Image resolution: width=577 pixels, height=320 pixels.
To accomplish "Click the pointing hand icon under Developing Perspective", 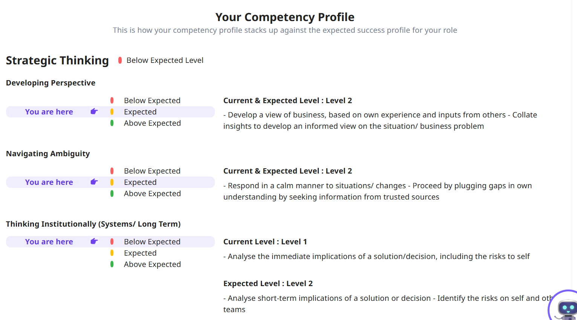I will click(94, 111).
